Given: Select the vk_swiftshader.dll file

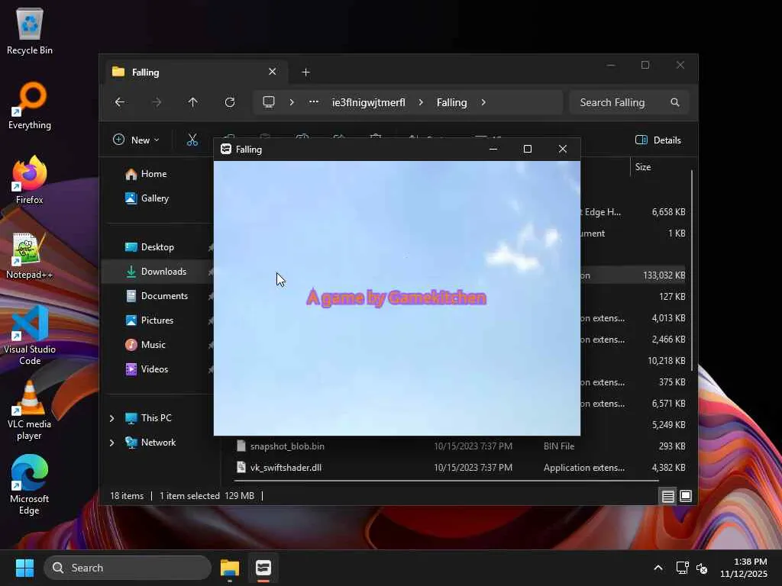Looking at the screenshot, I should tap(286, 468).
